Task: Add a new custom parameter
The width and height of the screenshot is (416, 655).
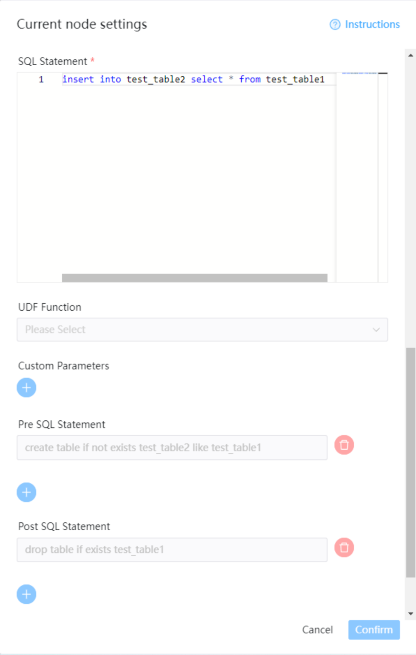Action: pos(27,388)
